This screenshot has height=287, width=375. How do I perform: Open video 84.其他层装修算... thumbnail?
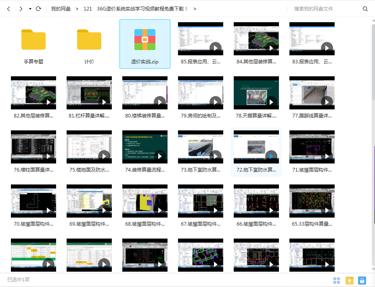[x=256, y=39]
